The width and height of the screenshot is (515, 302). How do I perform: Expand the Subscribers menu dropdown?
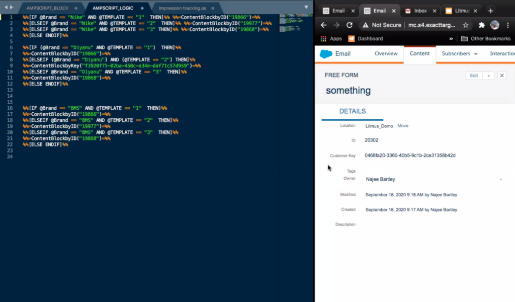tap(475, 54)
